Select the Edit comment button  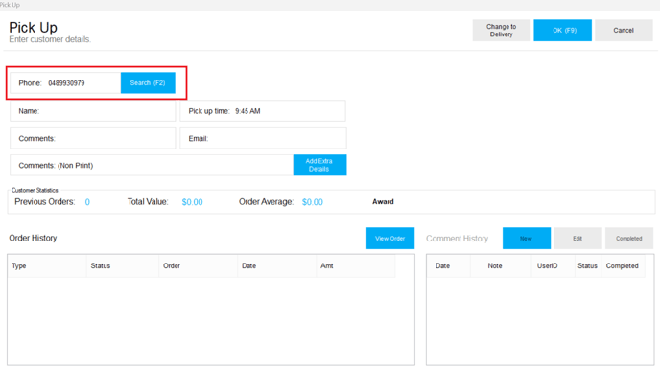tap(577, 238)
